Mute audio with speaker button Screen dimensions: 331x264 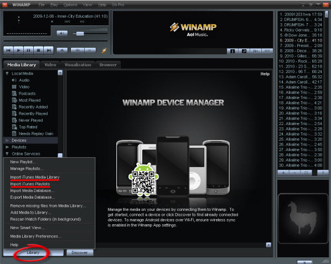62,33
